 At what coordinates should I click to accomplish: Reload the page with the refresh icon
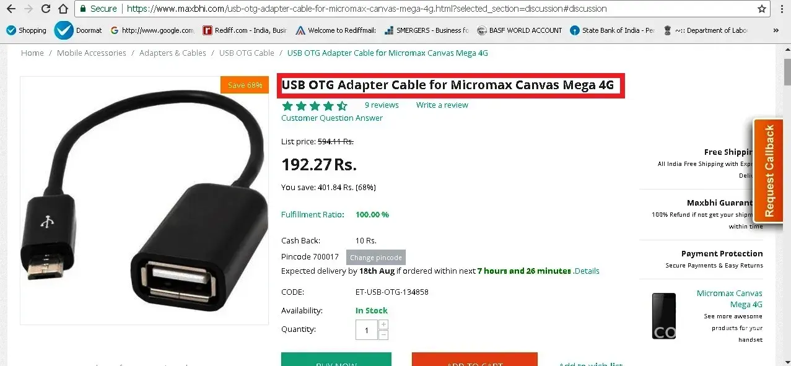[45, 9]
